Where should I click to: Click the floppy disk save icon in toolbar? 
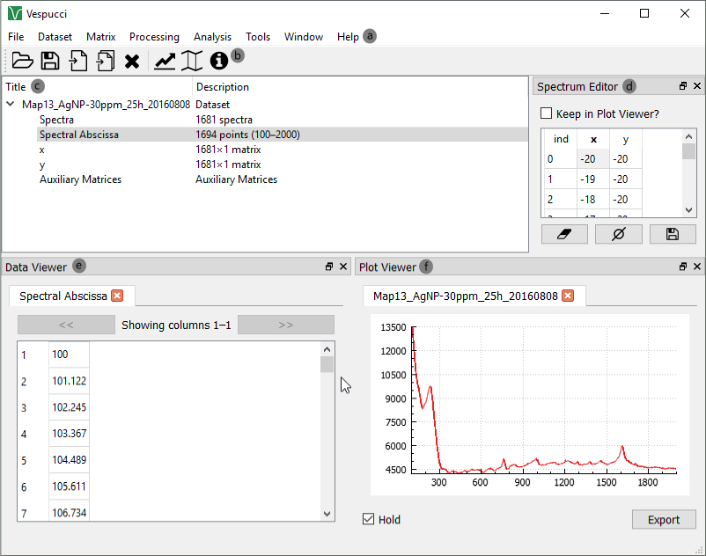pos(50,61)
